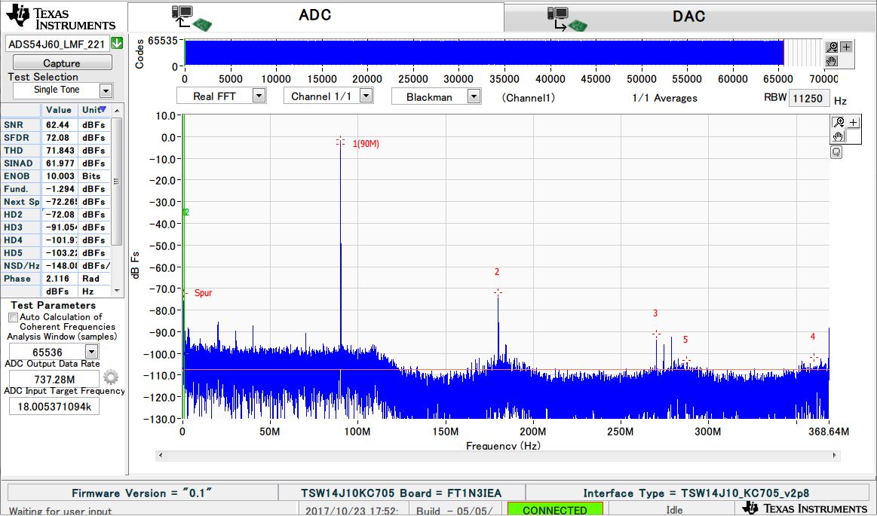Select zoom tool on Codes plot palette
The width and height of the screenshot is (877, 516).
tap(832, 47)
